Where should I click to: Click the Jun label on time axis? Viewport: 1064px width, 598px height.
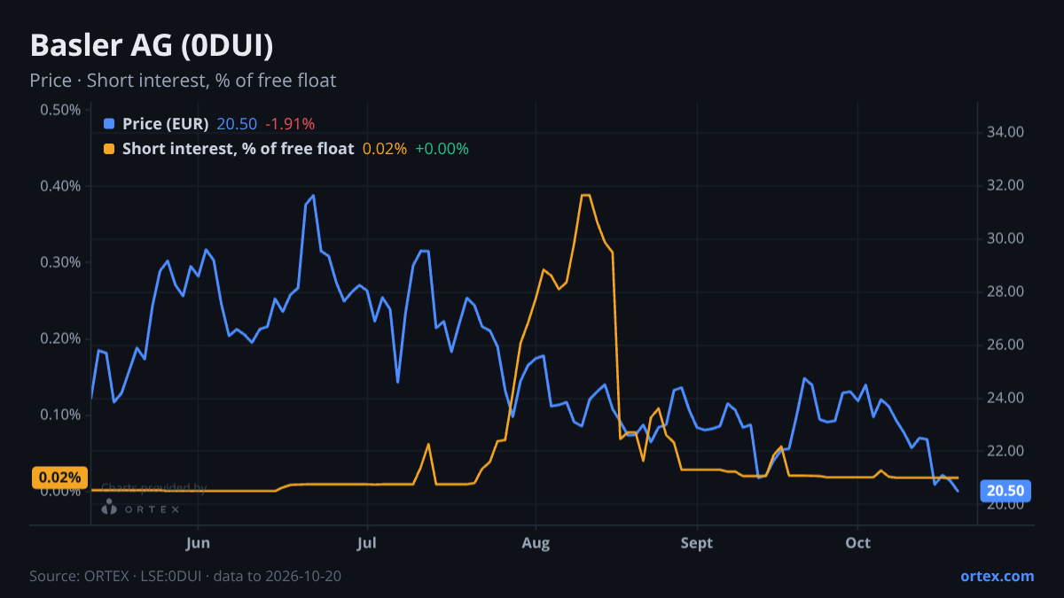click(x=199, y=542)
